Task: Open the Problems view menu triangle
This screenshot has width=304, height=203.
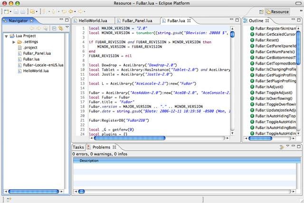Action: click(288, 146)
